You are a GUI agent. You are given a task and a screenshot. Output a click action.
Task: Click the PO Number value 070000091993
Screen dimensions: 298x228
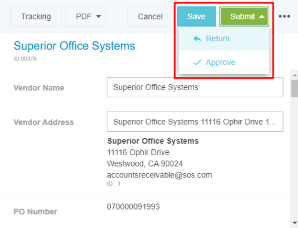134,207
